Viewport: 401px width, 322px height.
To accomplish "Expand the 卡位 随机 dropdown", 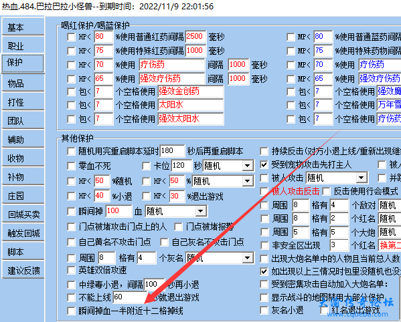I will click(247, 166).
